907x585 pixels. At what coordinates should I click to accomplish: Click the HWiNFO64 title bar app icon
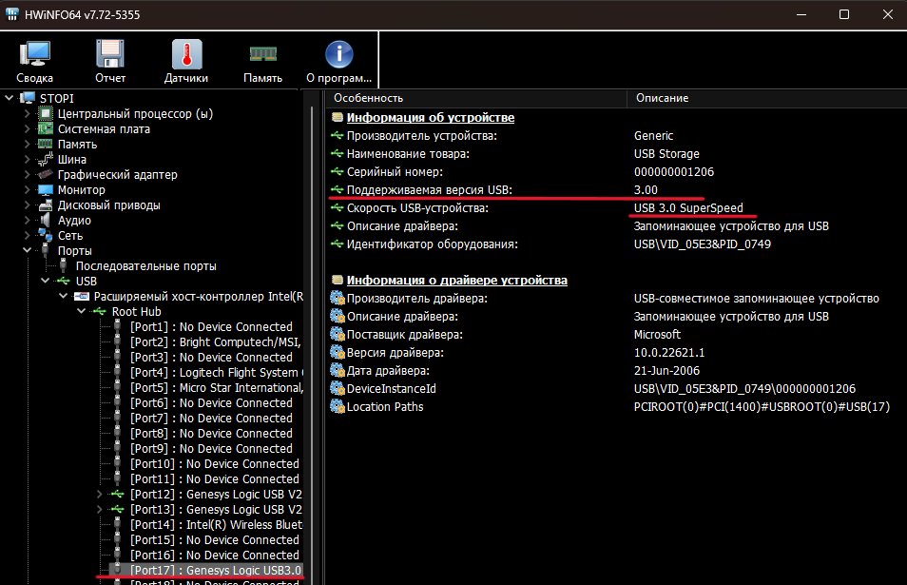click(12, 14)
